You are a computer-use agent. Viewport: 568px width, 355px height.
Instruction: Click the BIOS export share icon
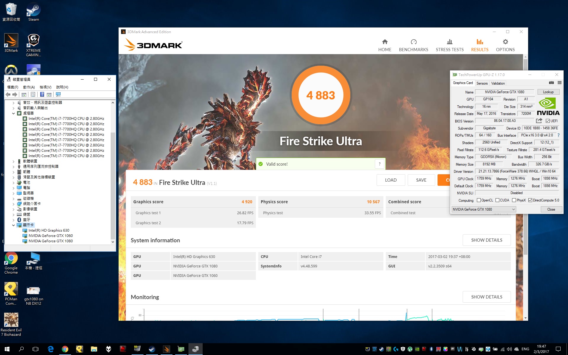click(539, 121)
